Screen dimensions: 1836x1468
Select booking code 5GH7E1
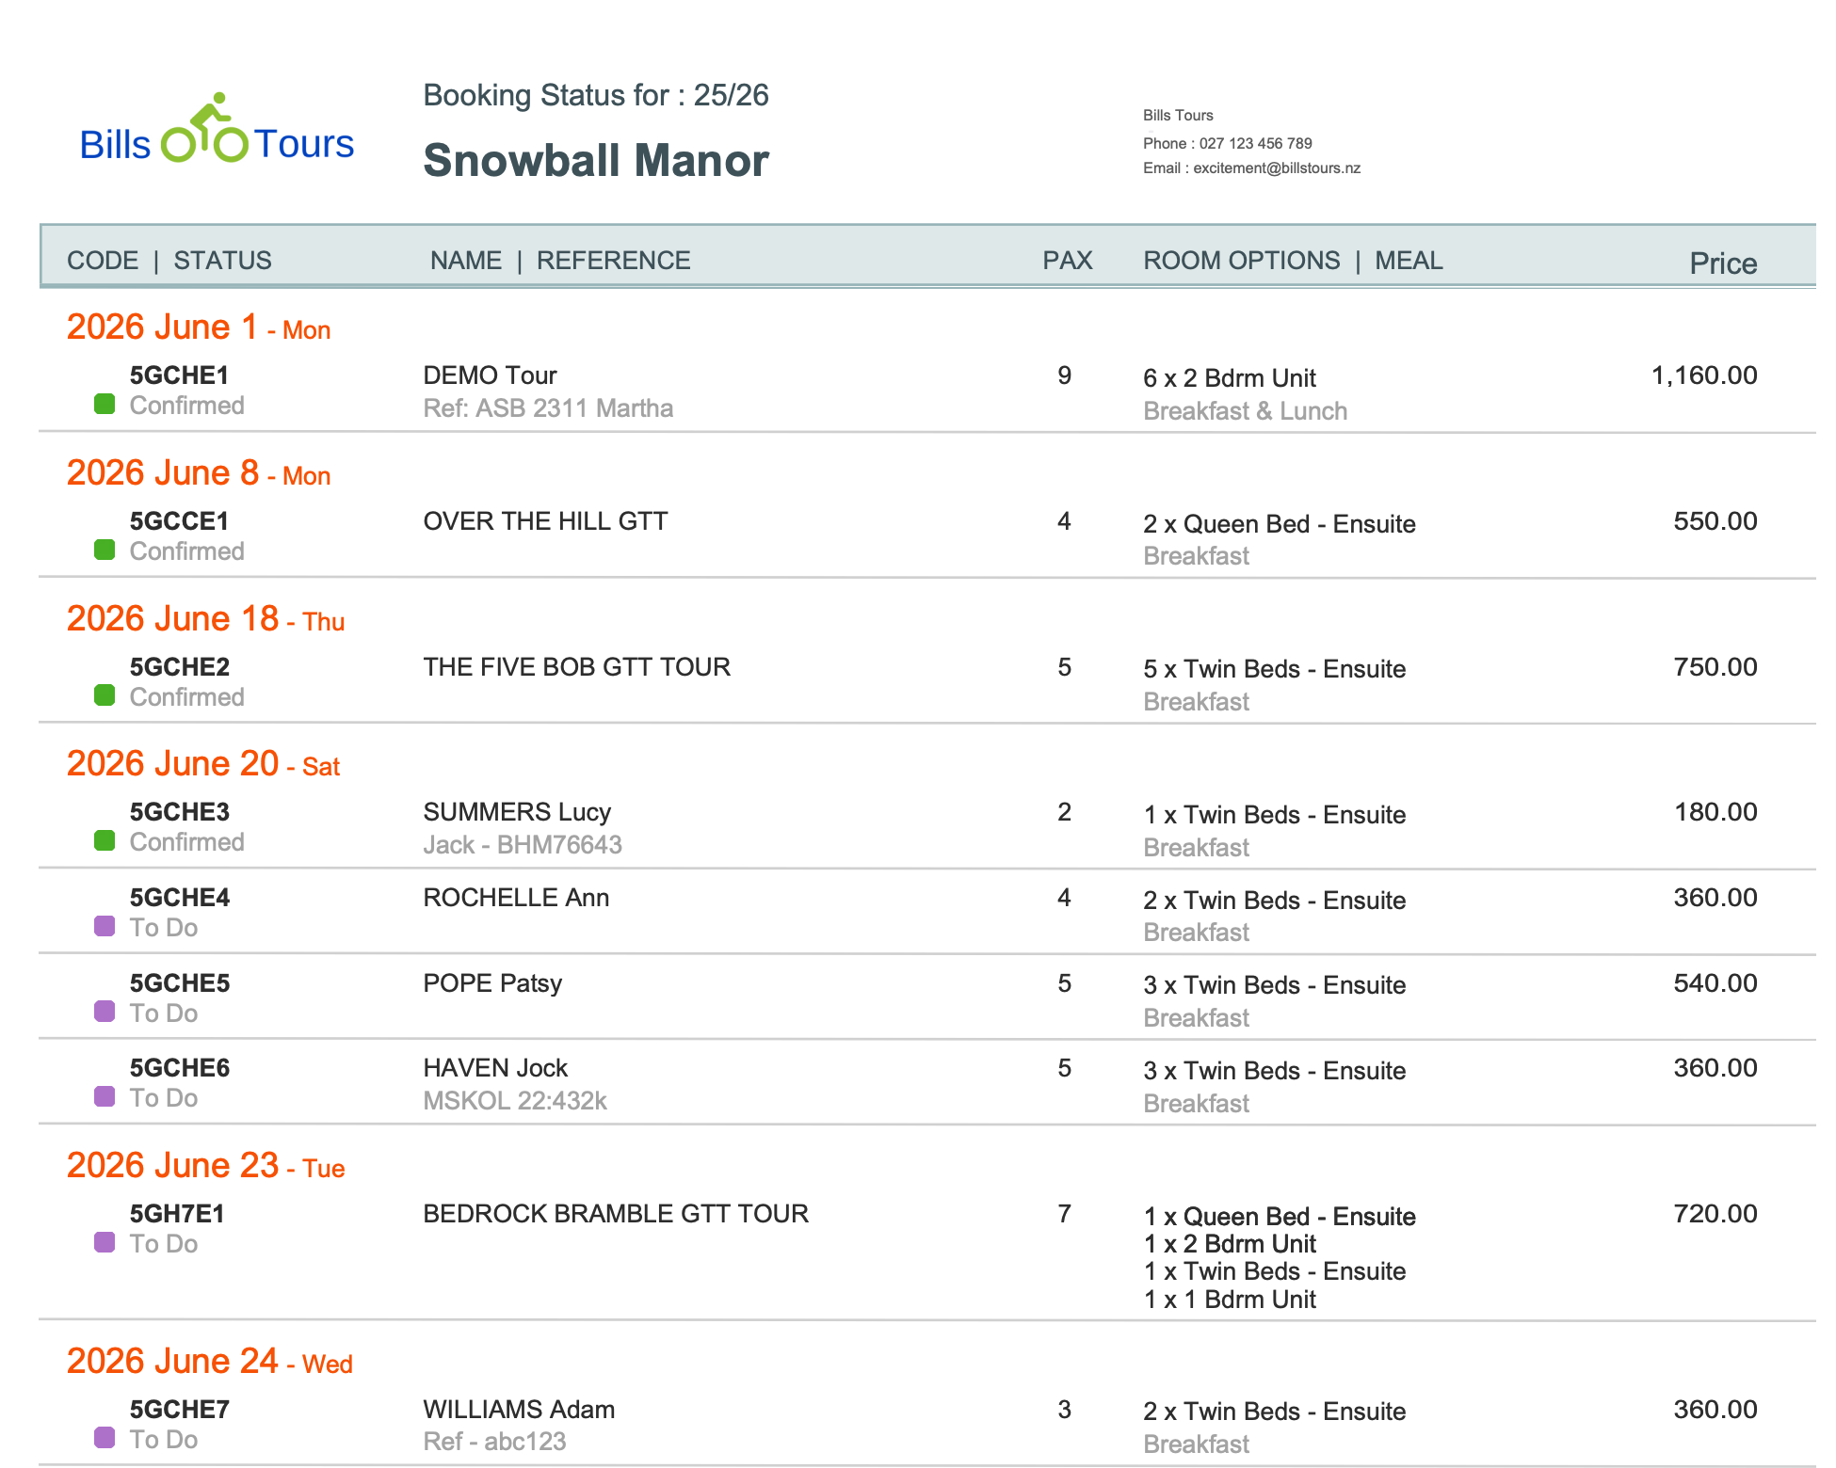click(177, 1214)
